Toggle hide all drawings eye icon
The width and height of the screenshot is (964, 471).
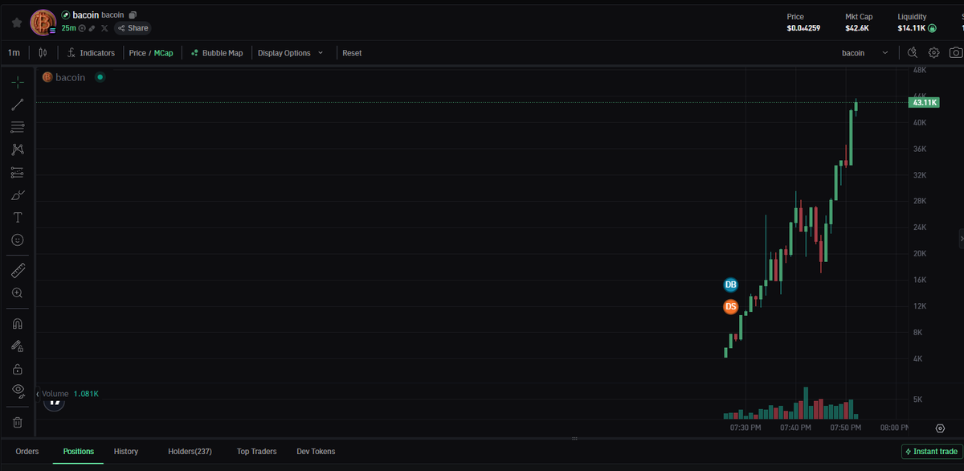[18, 391]
